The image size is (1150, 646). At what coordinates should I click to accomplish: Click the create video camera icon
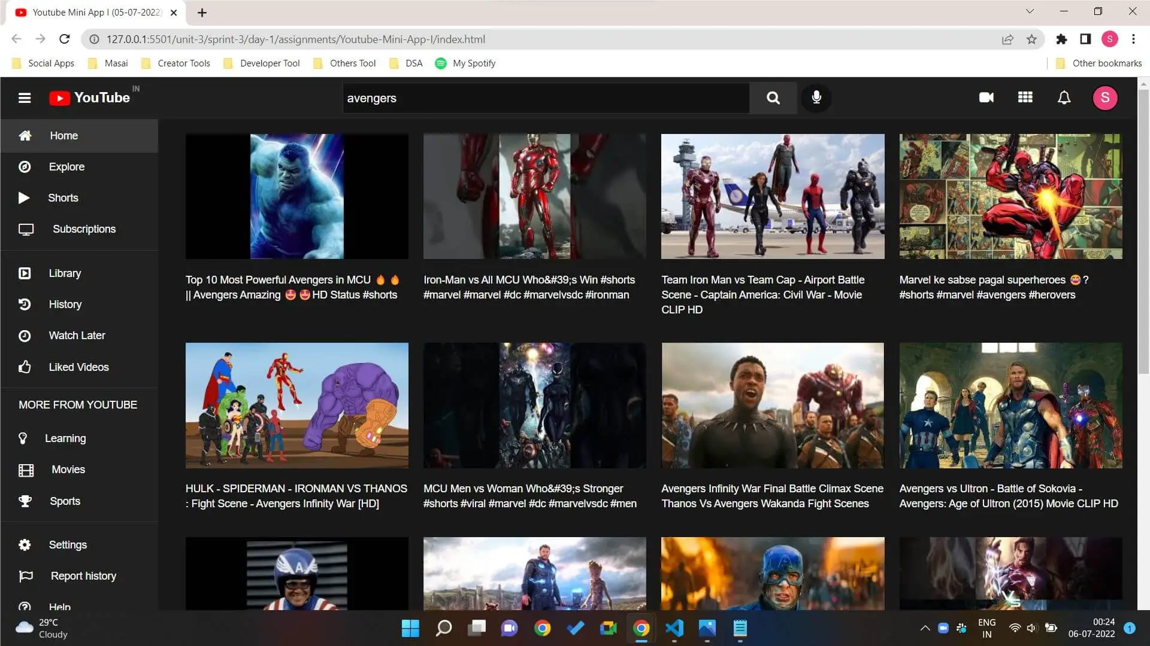coord(986,97)
